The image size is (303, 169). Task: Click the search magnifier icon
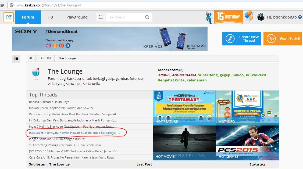147,17
